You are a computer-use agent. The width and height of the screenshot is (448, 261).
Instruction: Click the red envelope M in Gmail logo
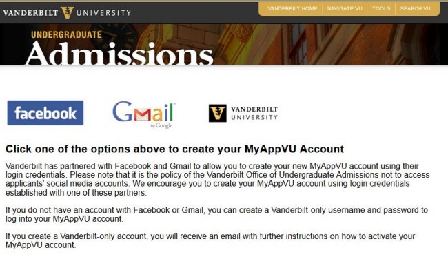point(142,115)
